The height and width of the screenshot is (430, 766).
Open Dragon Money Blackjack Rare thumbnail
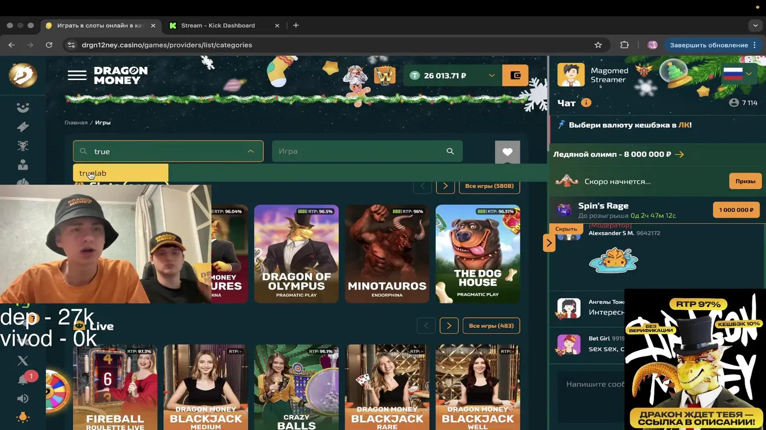click(x=387, y=387)
